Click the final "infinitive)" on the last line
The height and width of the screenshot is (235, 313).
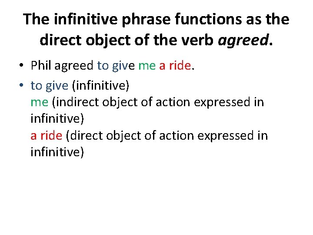pyautogui.click(x=57, y=152)
